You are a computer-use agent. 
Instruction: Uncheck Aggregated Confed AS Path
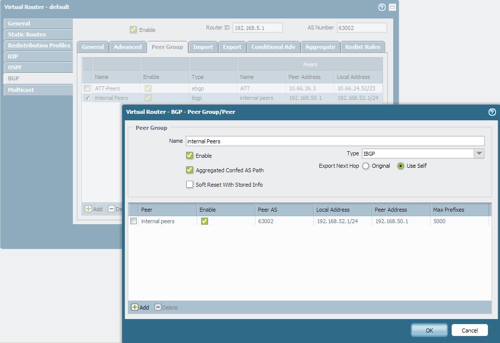[190, 170]
